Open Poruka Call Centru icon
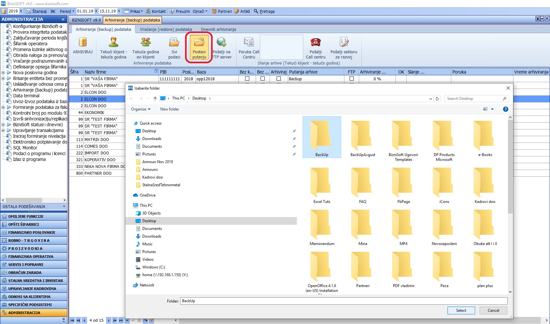The width and height of the screenshot is (550, 324). pos(249,42)
